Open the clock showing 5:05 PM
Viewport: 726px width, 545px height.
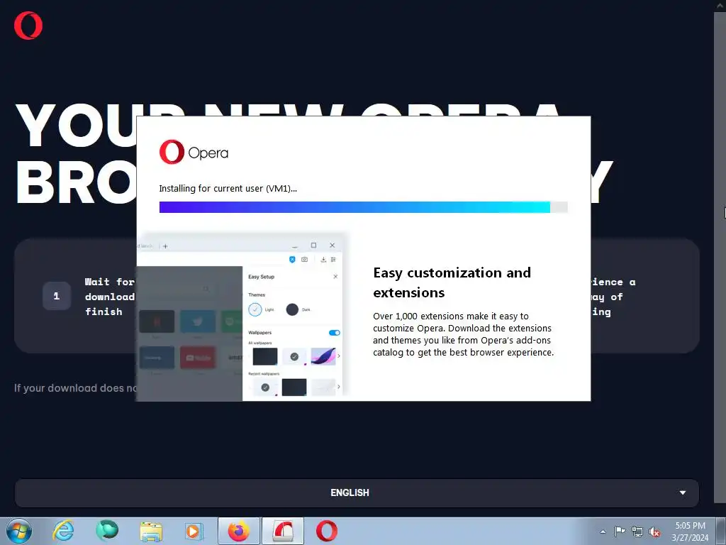pyautogui.click(x=690, y=532)
